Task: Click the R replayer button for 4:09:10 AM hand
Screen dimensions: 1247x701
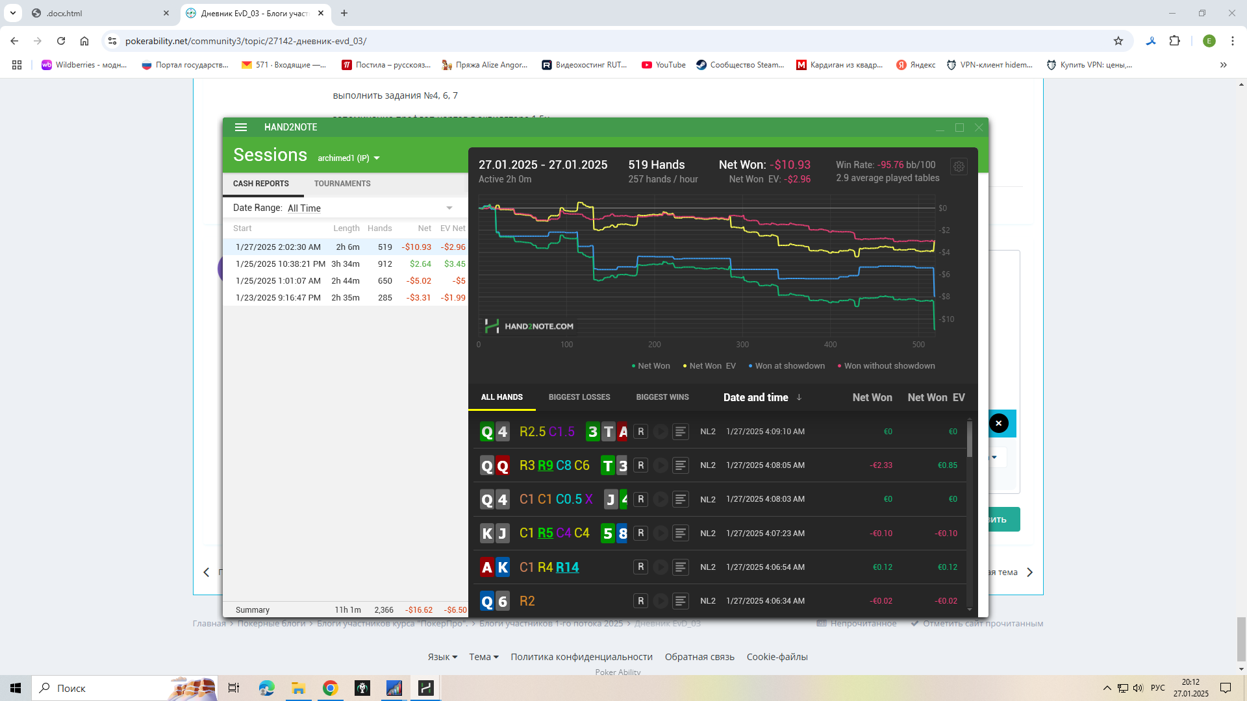Action: (x=640, y=432)
